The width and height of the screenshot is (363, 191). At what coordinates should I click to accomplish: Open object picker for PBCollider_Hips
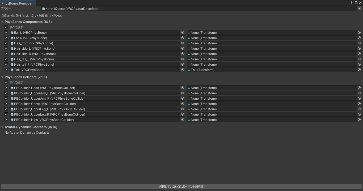pos(183,120)
